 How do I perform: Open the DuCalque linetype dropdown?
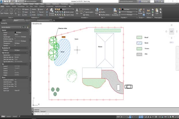[129, 15]
